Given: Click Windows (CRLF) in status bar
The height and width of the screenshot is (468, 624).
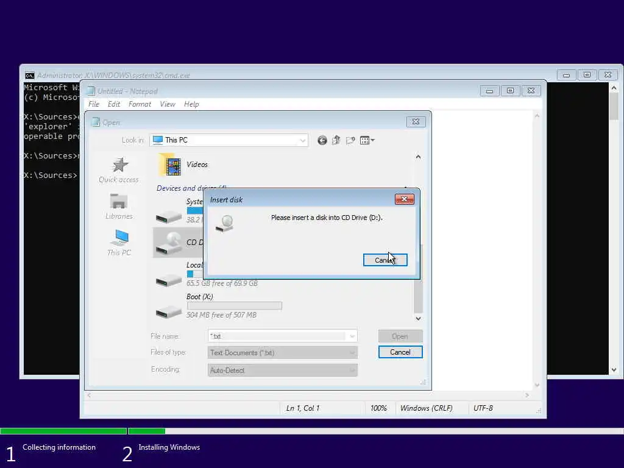Looking at the screenshot, I should (426, 408).
